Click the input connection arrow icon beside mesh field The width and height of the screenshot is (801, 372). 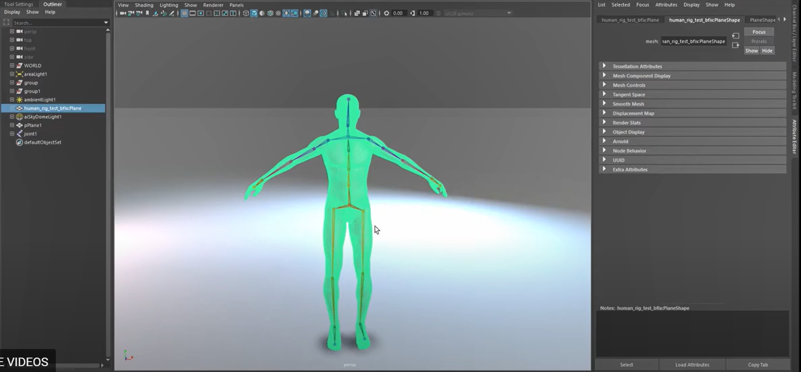(x=736, y=36)
